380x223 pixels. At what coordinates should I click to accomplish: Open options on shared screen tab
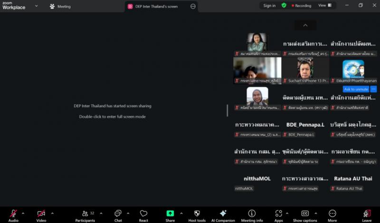[x=193, y=7]
